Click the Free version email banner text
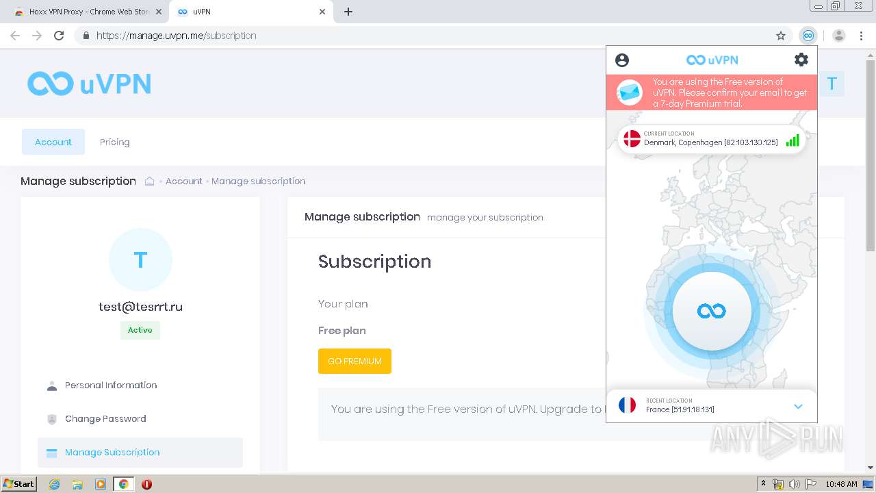This screenshot has width=876, height=493. point(730,92)
